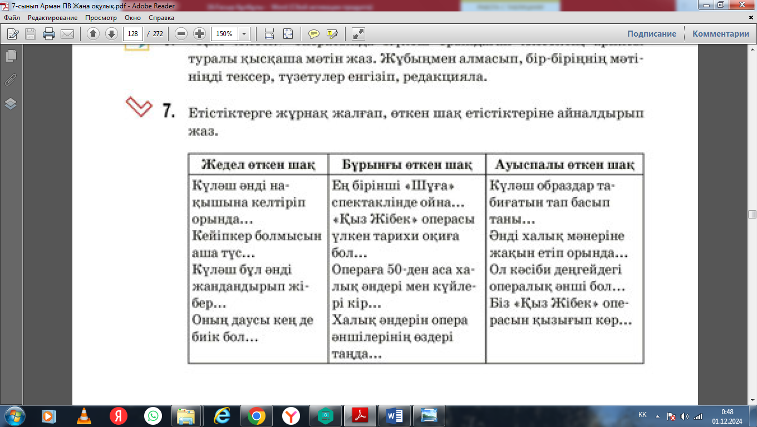Open the Просмотр menu
This screenshot has width=757, height=427.
pyautogui.click(x=101, y=18)
